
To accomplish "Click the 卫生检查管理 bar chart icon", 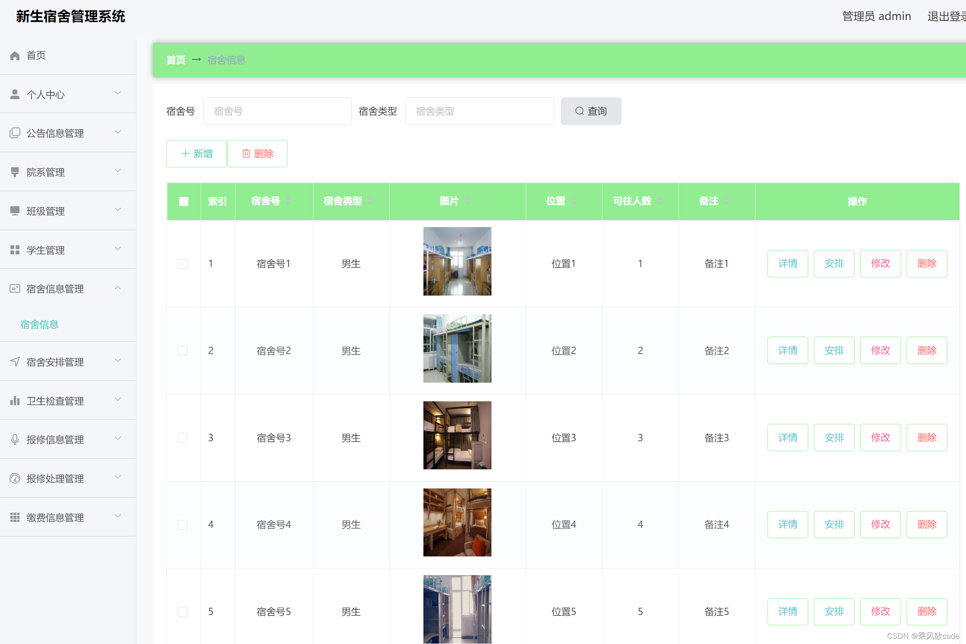I will (15, 401).
